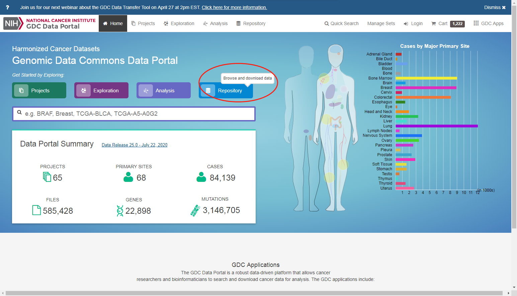Open the Cart with 1,222 items

click(x=448, y=23)
